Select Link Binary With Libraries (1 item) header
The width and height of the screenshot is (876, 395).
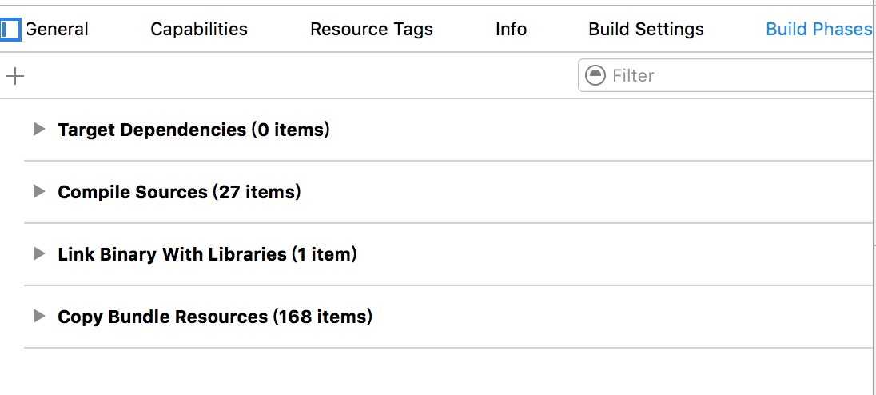tap(207, 255)
